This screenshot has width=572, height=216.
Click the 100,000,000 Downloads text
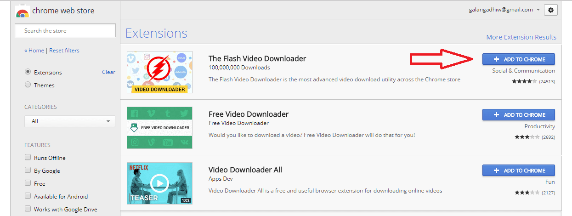[239, 68]
